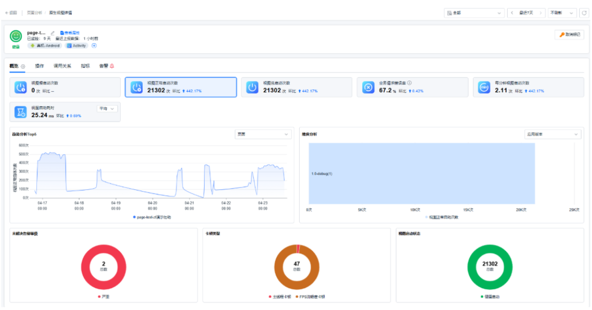Click the blue view-properties link by page name
This screenshot has height=310, width=592.
tap(70, 33)
